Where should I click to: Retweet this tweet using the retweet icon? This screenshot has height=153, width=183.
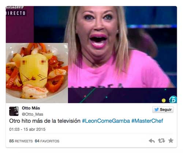point(161,141)
